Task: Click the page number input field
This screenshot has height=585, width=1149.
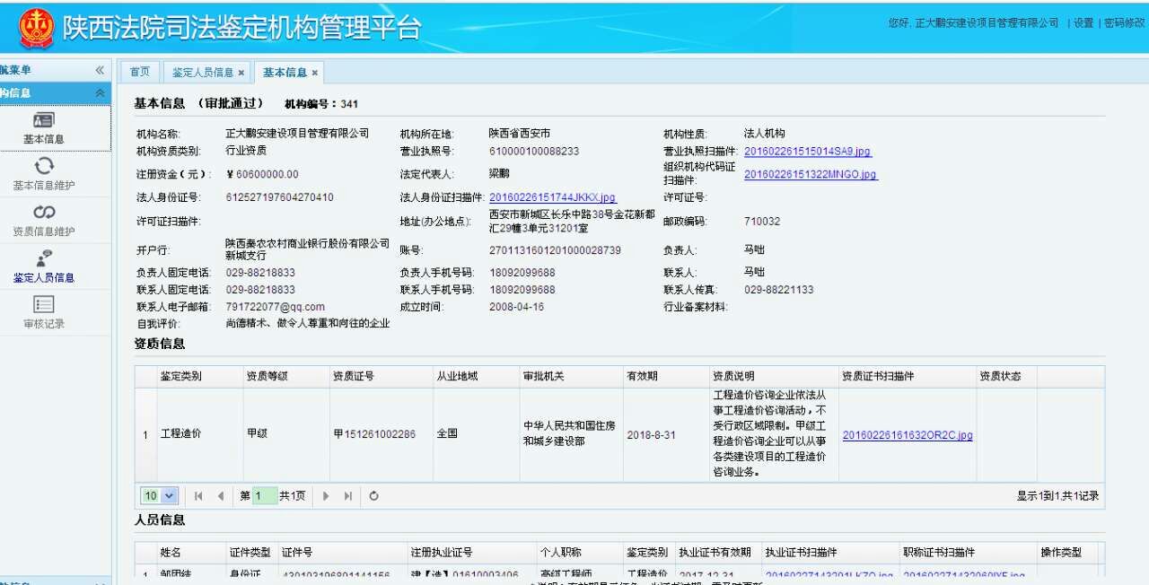Action: coord(265,496)
